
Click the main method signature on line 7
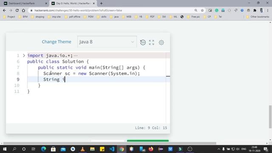pyautogui.click(x=92, y=68)
